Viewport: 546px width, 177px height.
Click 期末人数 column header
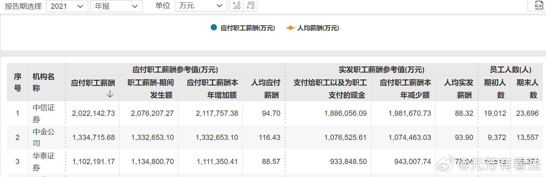click(527, 88)
